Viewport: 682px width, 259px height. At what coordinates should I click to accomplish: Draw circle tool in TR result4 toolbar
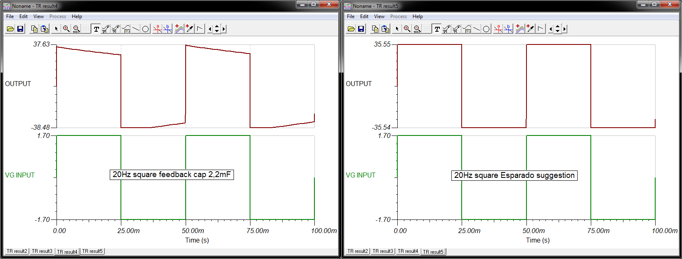point(146,29)
